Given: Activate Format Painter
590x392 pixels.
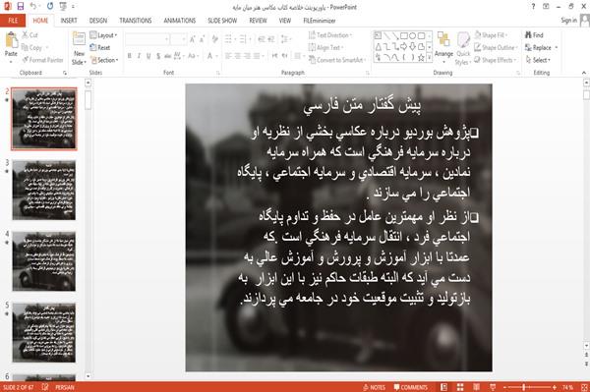Looking at the screenshot, I should click(43, 60).
